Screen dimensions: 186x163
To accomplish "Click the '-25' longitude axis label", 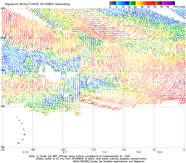I will coord(32,150).
